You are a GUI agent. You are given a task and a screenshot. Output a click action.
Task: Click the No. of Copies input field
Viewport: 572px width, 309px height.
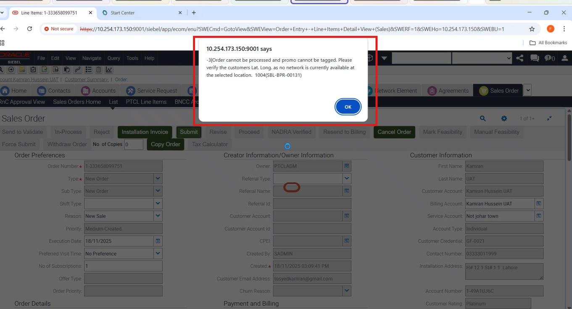point(134,144)
